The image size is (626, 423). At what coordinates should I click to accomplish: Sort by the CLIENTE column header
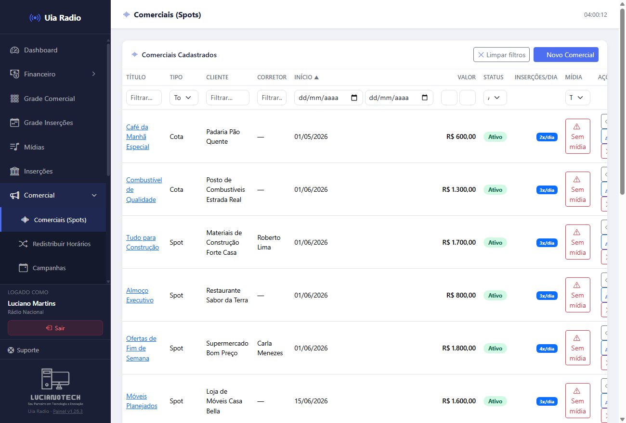tap(217, 77)
